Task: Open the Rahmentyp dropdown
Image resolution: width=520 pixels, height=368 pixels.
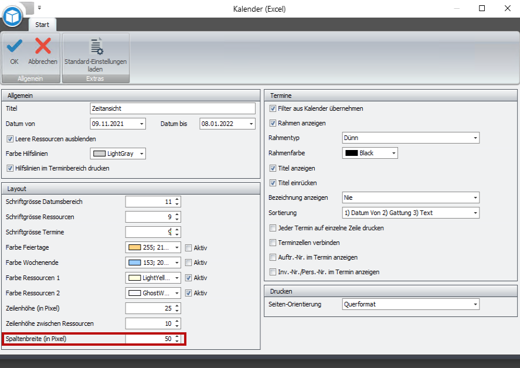Action: [474, 138]
